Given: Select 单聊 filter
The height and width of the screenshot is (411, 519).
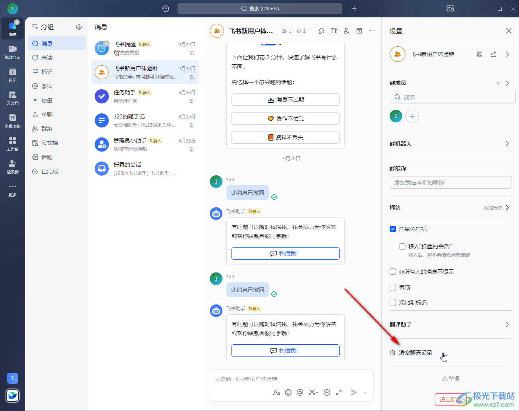Looking at the screenshot, I should [57, 114].
